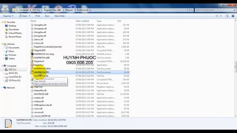Collapse the Computer group
This screenshot has width=237, height=133.
2,66
